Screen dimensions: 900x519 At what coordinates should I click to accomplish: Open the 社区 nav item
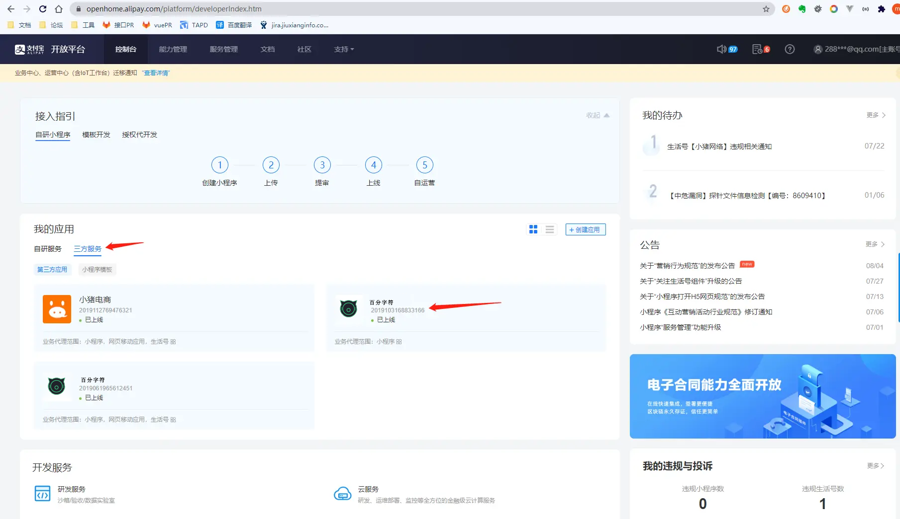(304, 49)
